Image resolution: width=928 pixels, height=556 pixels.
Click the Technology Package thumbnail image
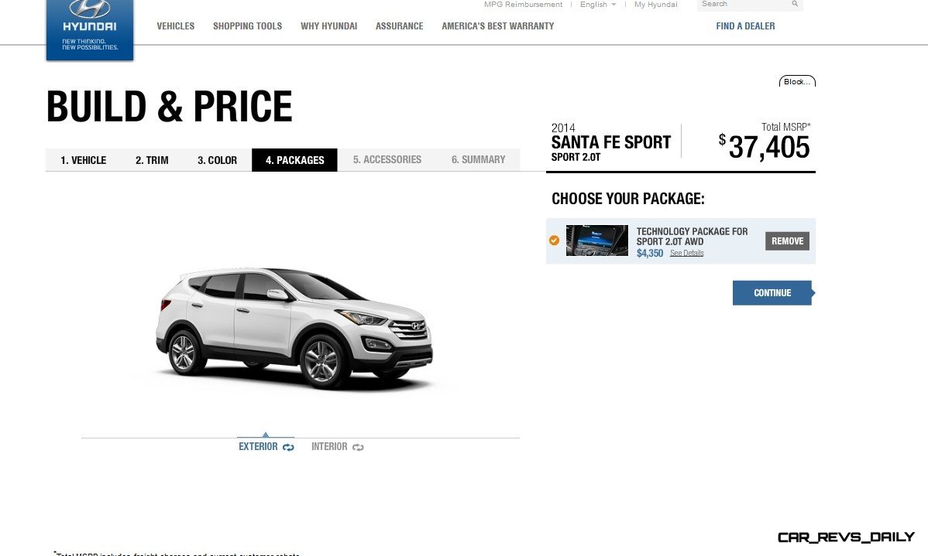pyautogui.click(x=597, y=240)
